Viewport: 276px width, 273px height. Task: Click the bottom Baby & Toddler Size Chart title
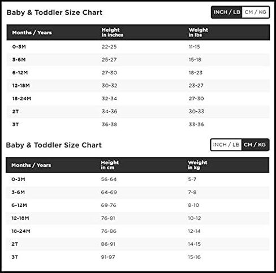(x=54, y=145)
